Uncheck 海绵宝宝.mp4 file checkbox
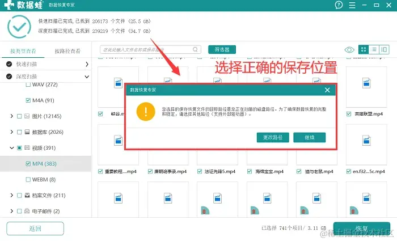 click(x=250, y=172)
